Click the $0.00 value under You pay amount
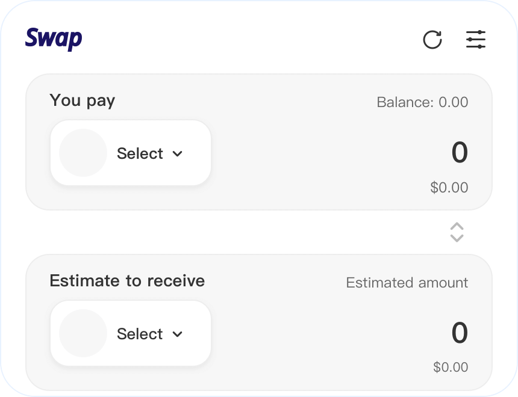The height and width of the screenshot is (397, 518). point(449,188)
